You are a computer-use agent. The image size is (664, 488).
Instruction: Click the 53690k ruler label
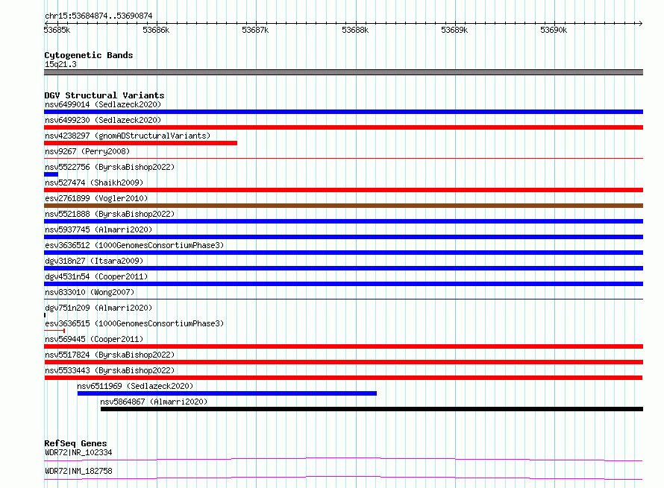point(554,30)
